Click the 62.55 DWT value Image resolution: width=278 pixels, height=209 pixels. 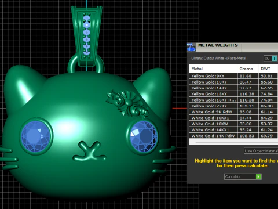pyautogui.click(x=266, y=88)
